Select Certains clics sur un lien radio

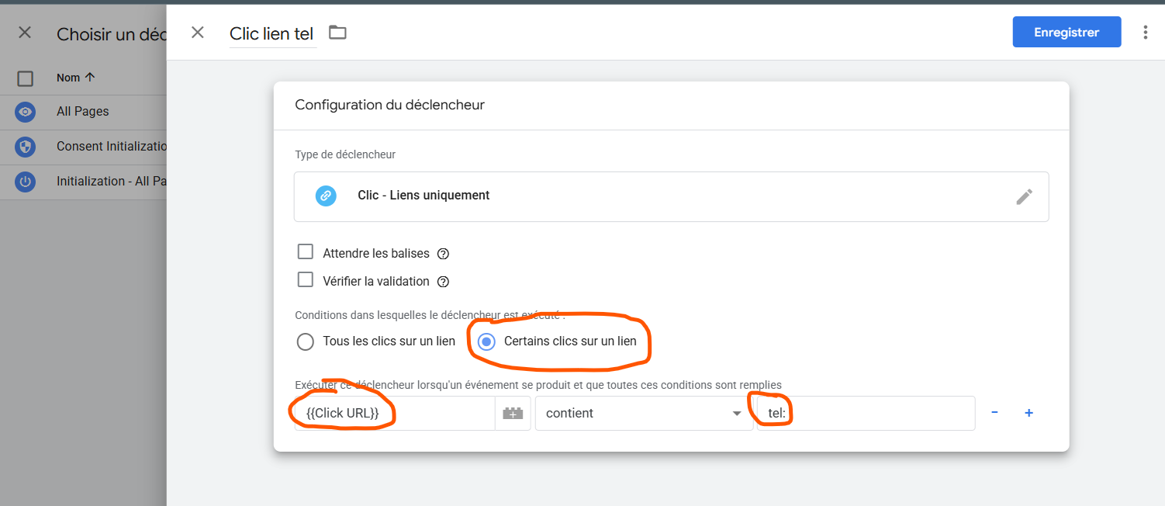click(x=486, y=341)
